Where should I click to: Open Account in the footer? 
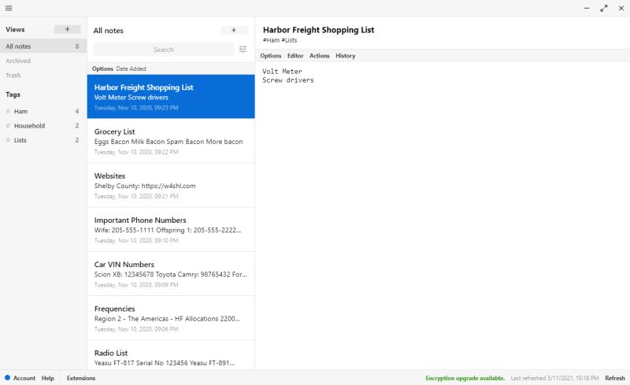[x=24, y=378]
